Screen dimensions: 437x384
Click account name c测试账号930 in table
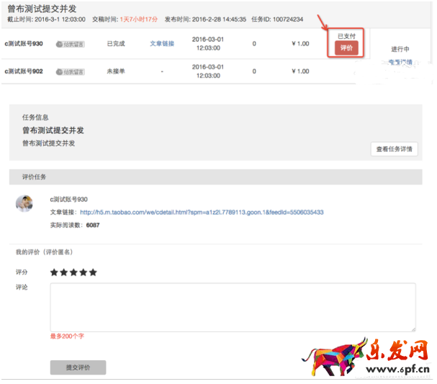click(x=24, y=44)
